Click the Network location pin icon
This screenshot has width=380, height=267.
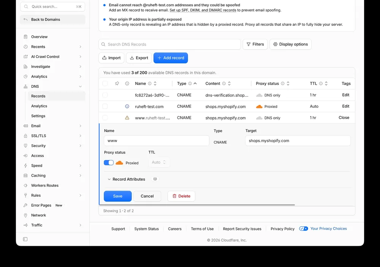pos(25,215)
